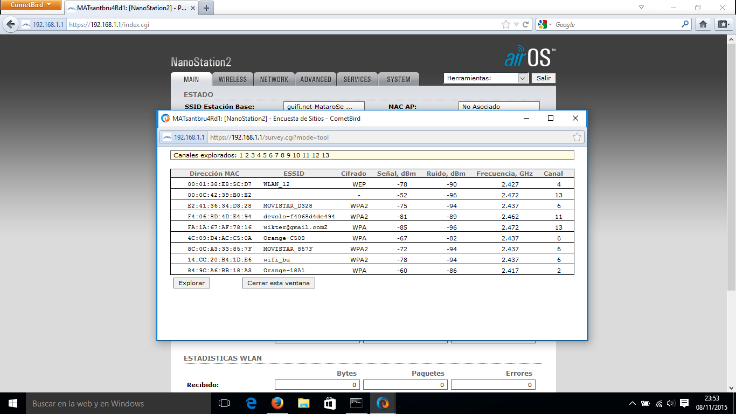Click the Google search engine icon

point(541,25)
